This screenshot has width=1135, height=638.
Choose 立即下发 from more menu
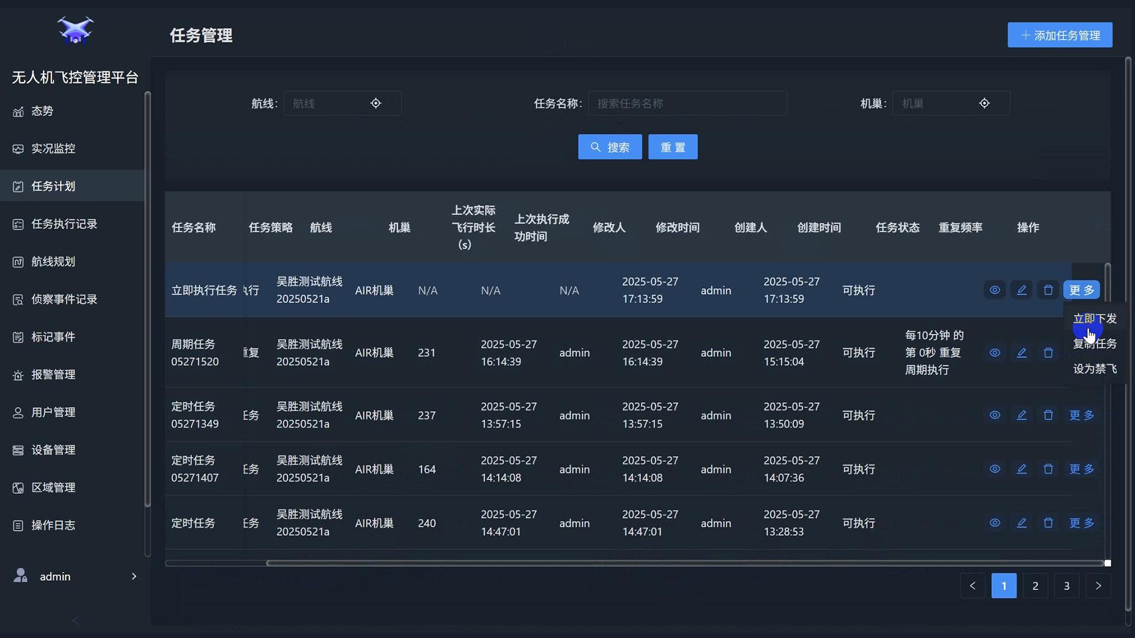(1095, 319)
